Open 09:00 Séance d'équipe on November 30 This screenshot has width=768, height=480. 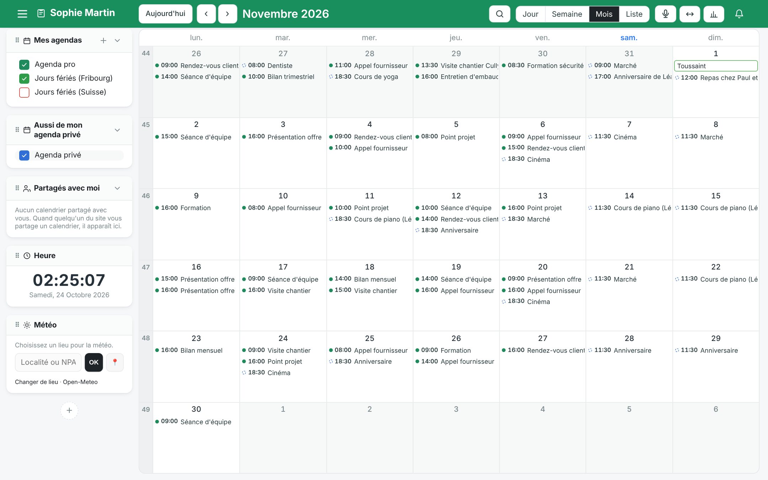(196, 421)
